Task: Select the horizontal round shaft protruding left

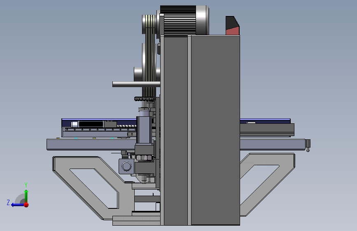Action: [x=136, y=84]
